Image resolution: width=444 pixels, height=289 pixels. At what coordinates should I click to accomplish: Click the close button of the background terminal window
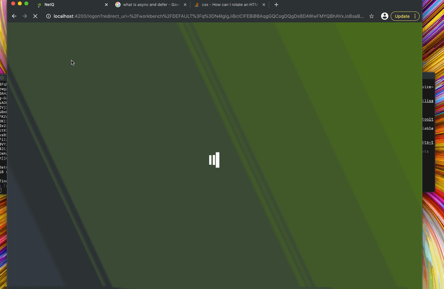pyautogui.click(x=2, y=78)
